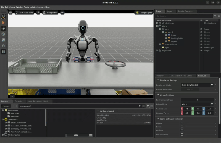The image size is (221, 143).
Task: Click the thumbnail size slider
Action: tap(78, 135)
